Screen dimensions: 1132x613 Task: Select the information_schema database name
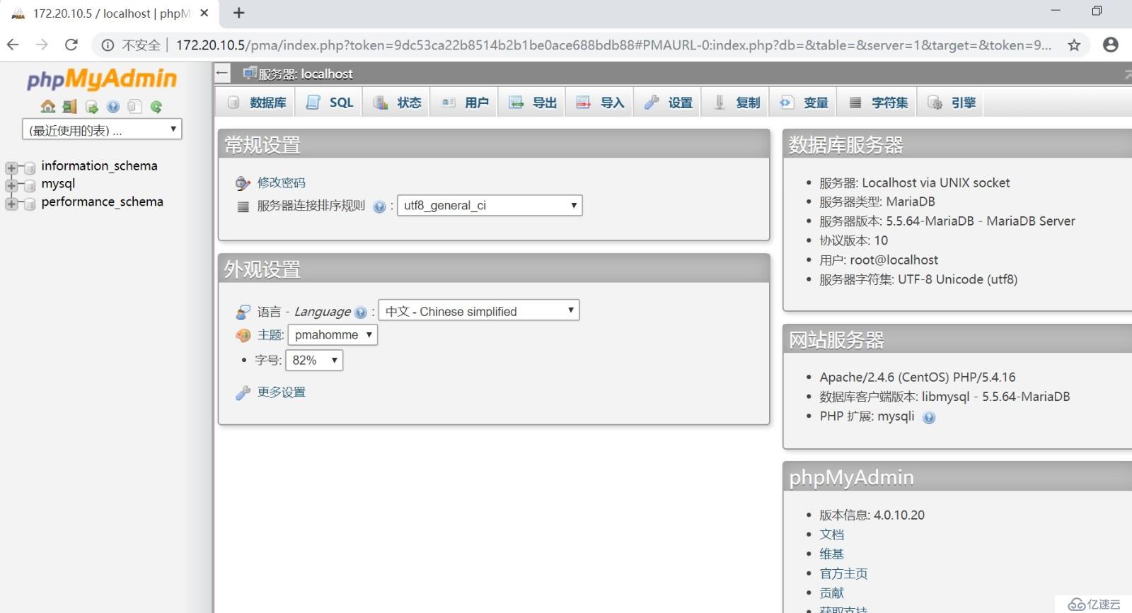[100, 166]
